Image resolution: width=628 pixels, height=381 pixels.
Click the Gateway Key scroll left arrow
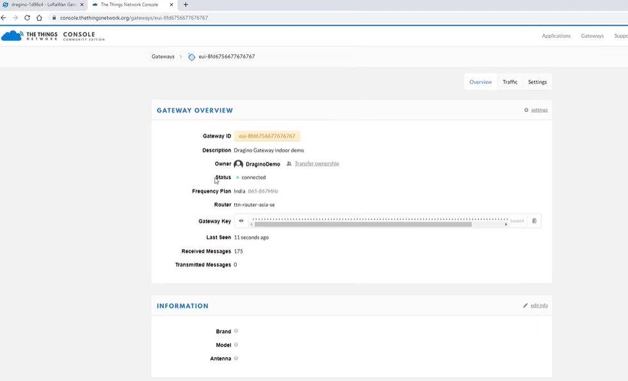pos(252,224)
